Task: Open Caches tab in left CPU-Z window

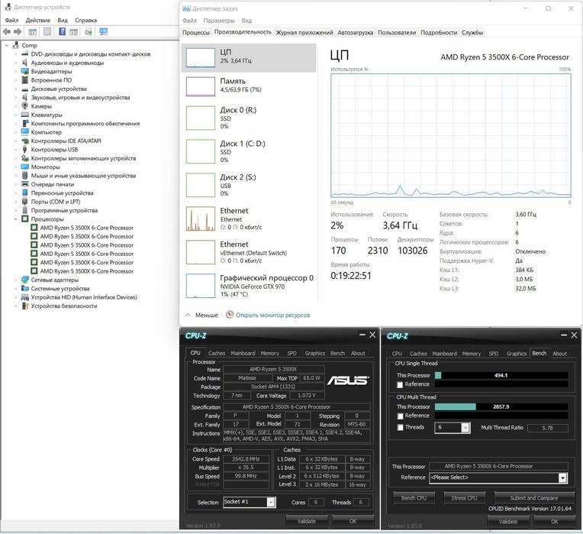Action: [217, 353]
